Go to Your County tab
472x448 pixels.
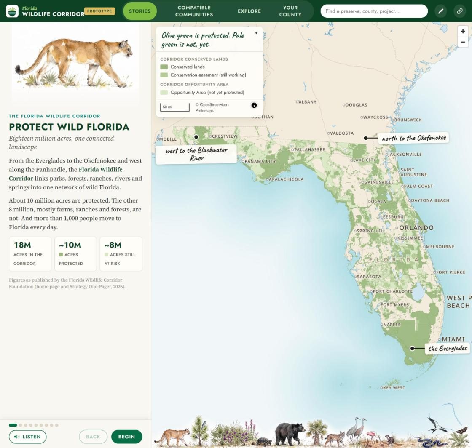pos(290,11)
